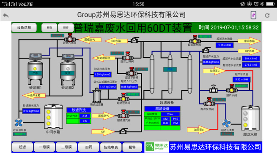This screenshot has height=155, width=277.
Task: Switch to the 超滤 tab
Action: click(x=22, y=147)
